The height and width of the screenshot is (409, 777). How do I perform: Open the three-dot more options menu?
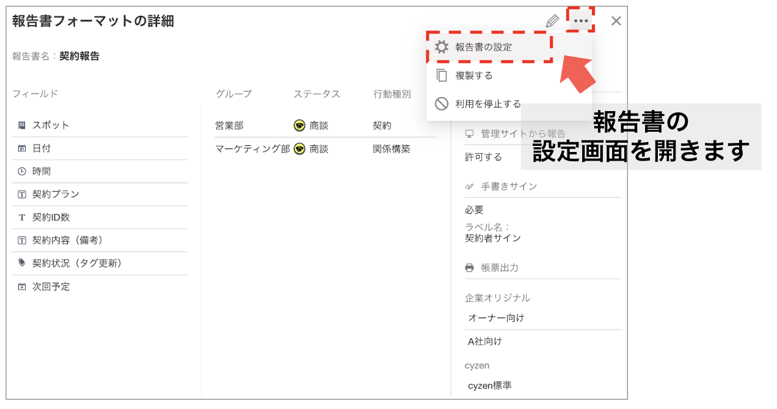coord(581,21)
